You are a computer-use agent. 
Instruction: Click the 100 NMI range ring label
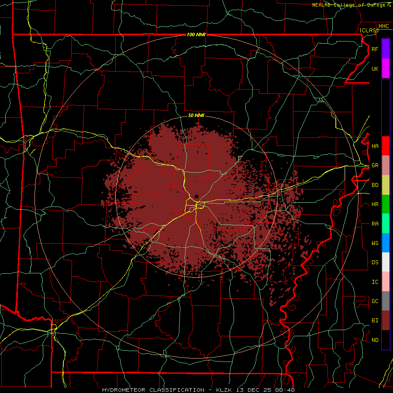(x=196, y=34)
